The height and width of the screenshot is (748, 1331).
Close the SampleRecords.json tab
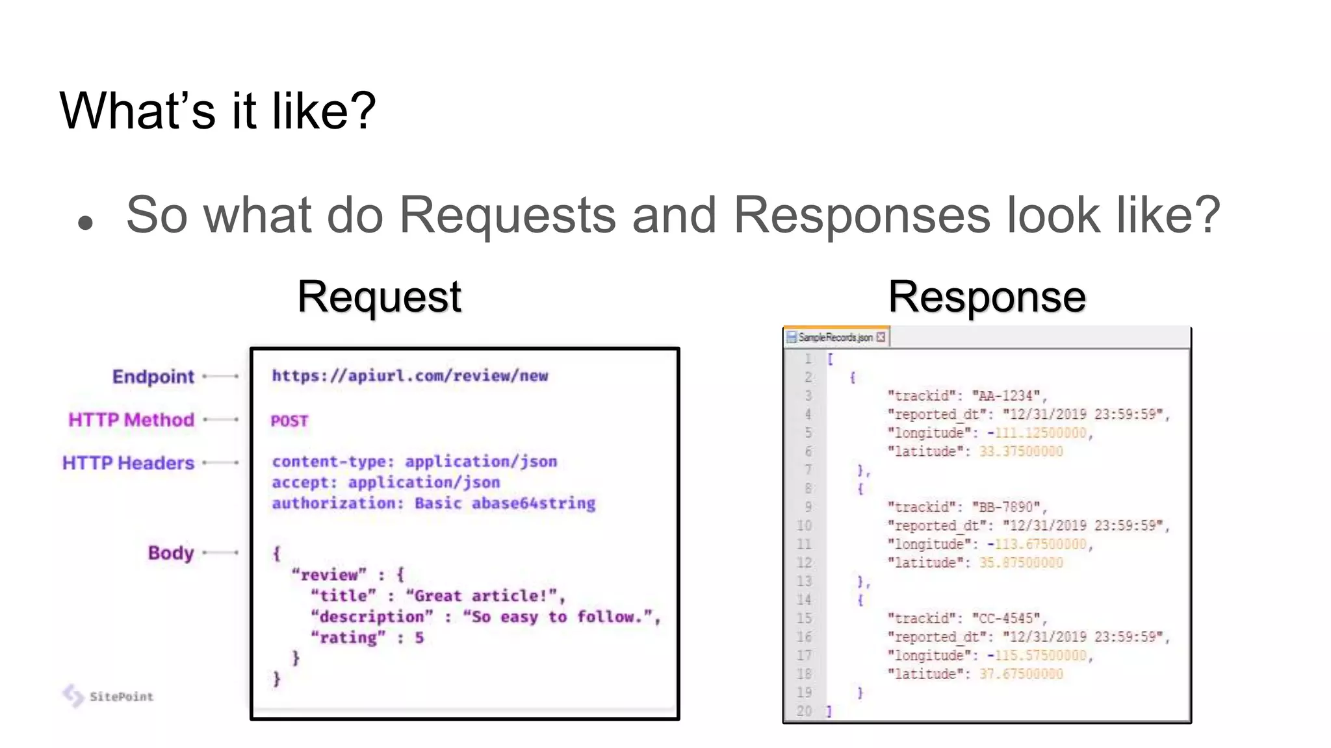pyautogui.click(x=881, y=337)
